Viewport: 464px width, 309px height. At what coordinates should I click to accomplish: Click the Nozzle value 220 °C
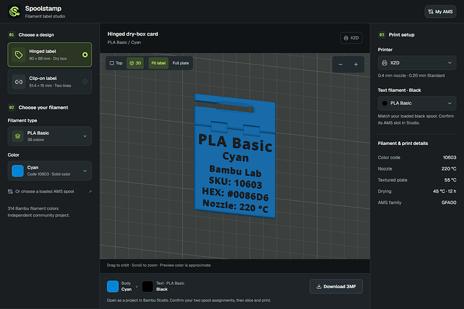pyautogui.click(x=449, y=169)
